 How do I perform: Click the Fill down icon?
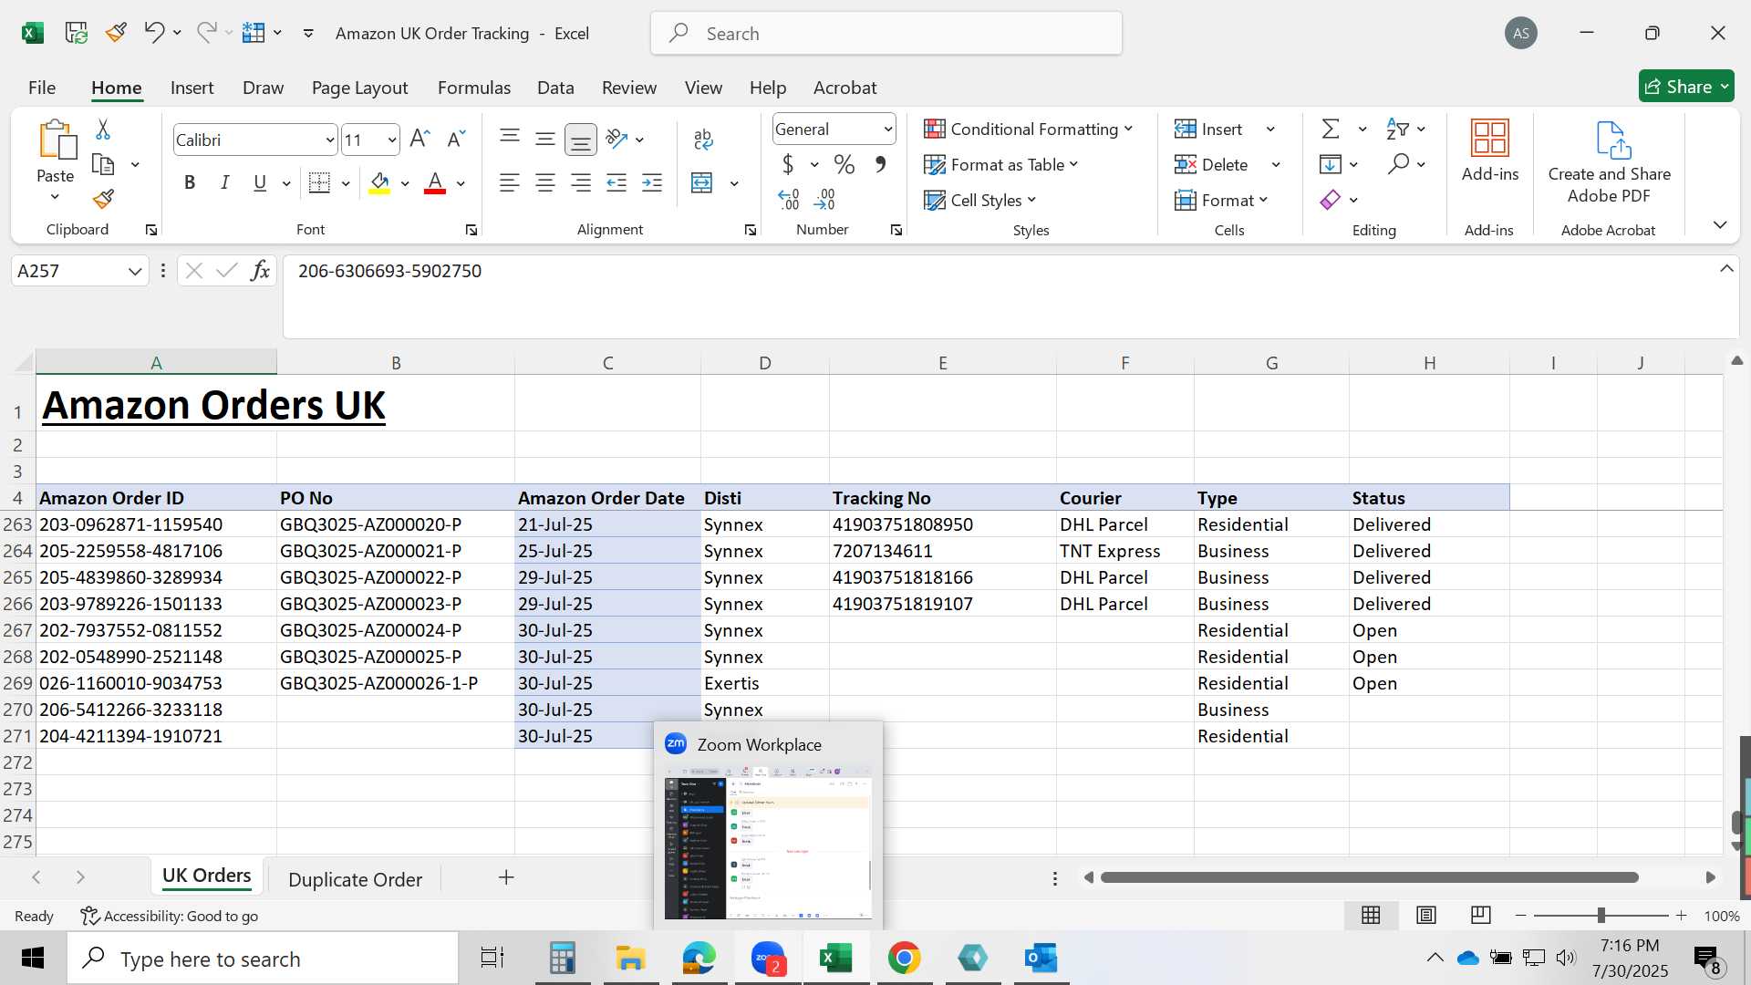[1331, 164]
